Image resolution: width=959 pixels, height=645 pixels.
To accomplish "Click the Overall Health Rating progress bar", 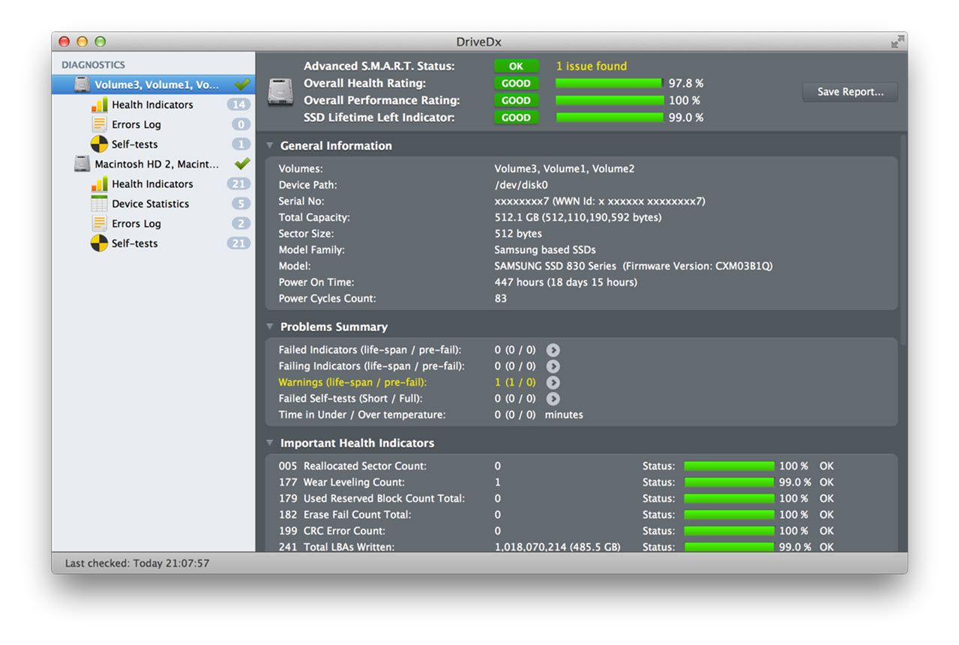I will pyautogui.click(x=608, y=82).
